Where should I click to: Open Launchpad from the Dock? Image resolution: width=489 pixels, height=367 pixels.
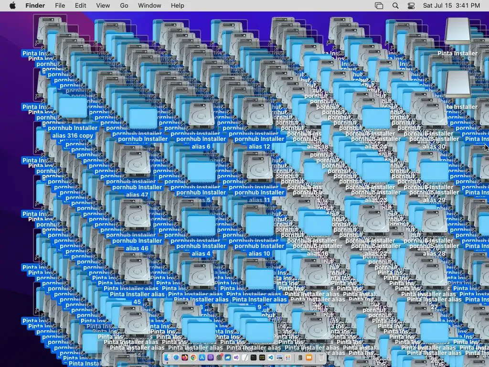click(x=288, y=357)
